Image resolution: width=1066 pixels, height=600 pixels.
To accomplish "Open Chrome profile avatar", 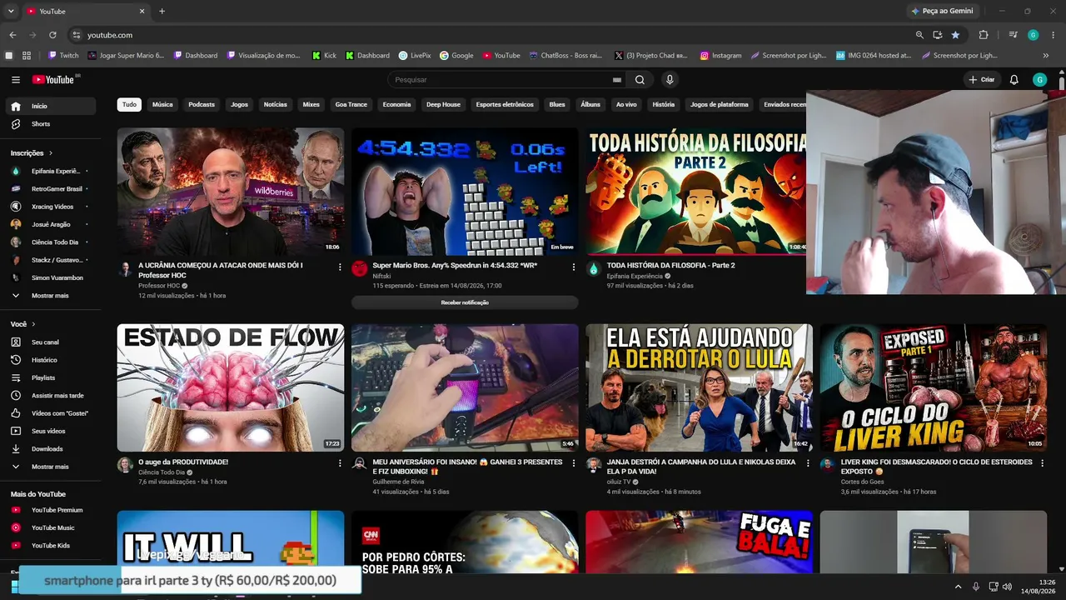I will click(x=1034, y=35).
